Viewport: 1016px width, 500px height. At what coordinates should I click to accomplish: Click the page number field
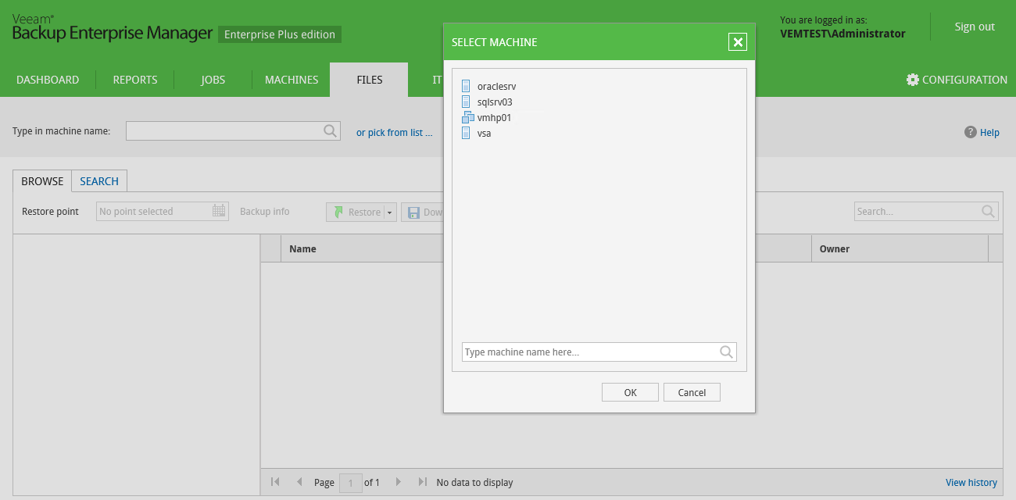pyautogui.click(x=351, y=483)
